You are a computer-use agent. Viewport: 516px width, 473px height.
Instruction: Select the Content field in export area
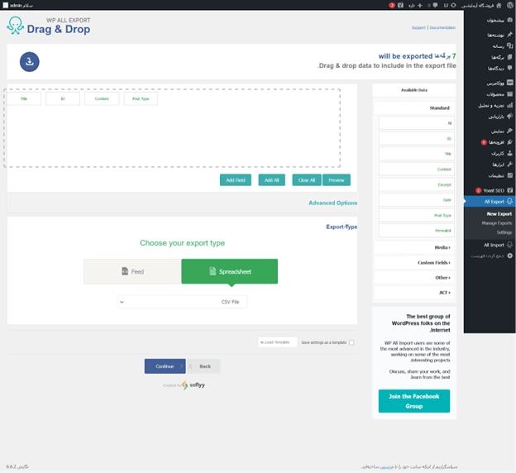[102, 98]
